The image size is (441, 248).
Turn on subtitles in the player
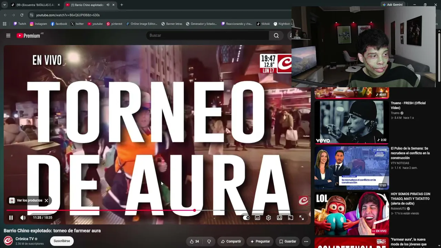pyautogui.click(x=257, y=218)
